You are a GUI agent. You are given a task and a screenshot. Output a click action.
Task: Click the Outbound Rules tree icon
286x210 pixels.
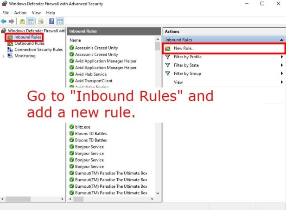tap(10, 43)
